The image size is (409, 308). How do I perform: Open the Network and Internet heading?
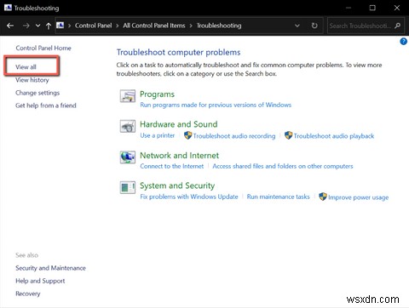[x=179, y=156]
